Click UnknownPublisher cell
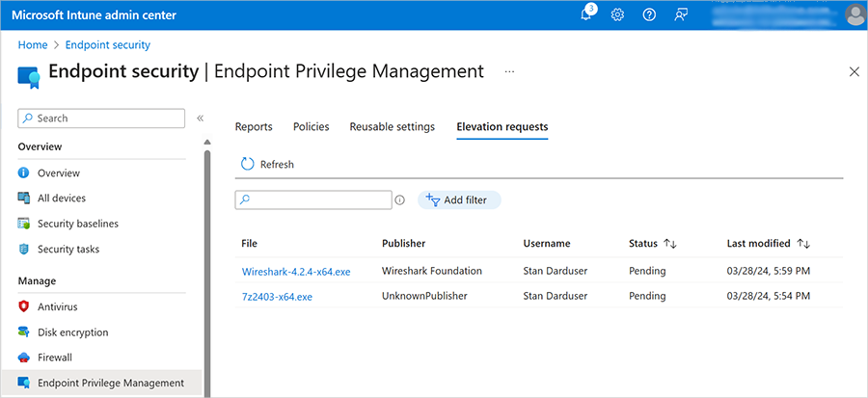 click(424, 296)
